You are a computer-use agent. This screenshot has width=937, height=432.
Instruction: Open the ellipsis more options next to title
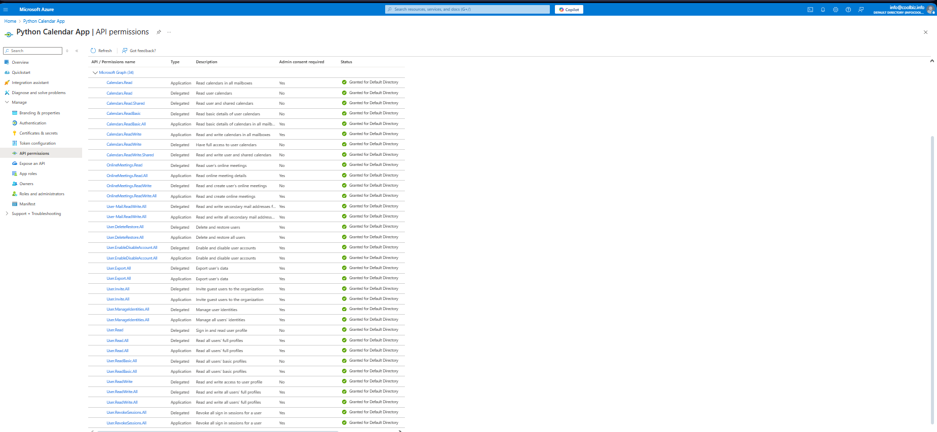point(169,32)
